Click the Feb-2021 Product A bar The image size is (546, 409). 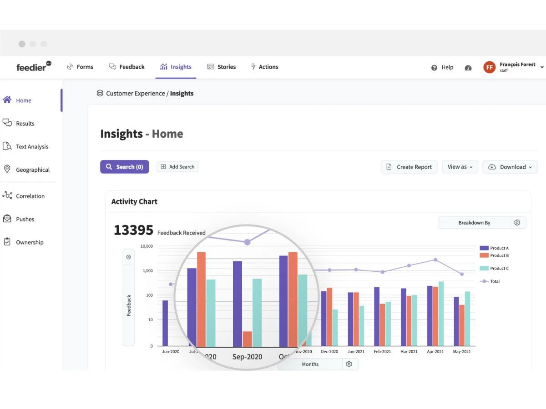point(377,316)
